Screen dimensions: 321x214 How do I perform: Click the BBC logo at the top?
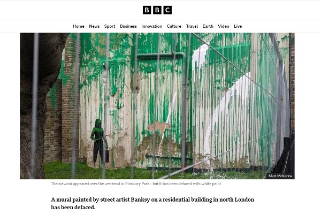coord(157,10)
